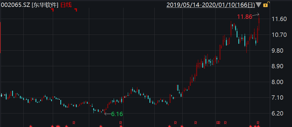The height and width of the screenshot is (127, 292).
Task: Expand the date range dropdown triangle
Action: tap(259, 5)
